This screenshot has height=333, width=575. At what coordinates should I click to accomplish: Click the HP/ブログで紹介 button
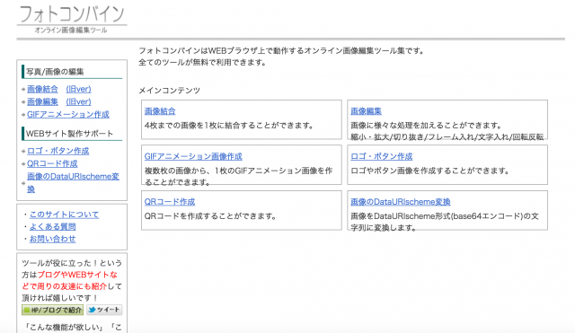pos(53,310)
